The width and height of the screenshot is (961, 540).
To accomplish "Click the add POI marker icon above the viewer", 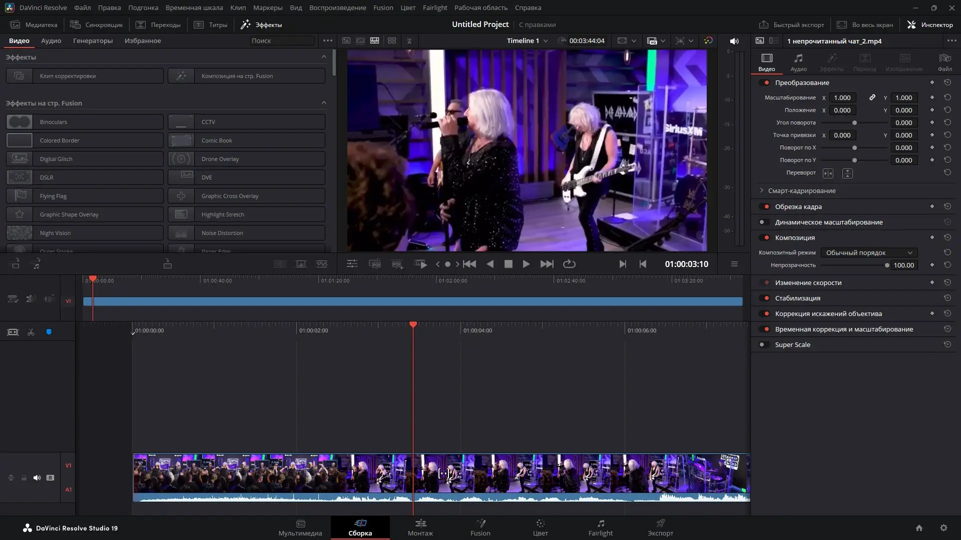I will pos(397,264).
